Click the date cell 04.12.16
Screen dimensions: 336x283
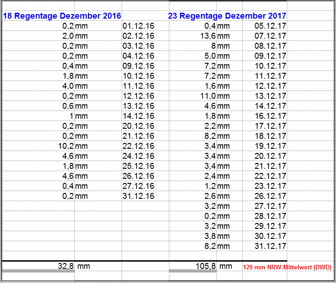tap(138, 56)
